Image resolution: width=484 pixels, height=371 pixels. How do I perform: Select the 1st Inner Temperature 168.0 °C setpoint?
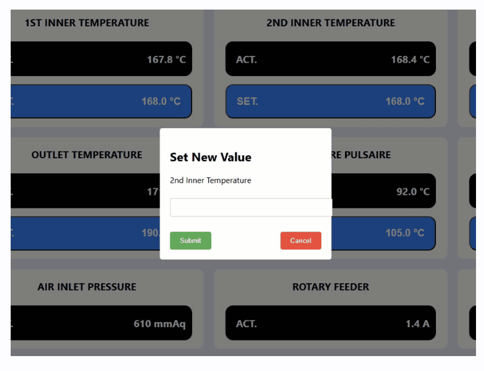(x=101, y=101)
